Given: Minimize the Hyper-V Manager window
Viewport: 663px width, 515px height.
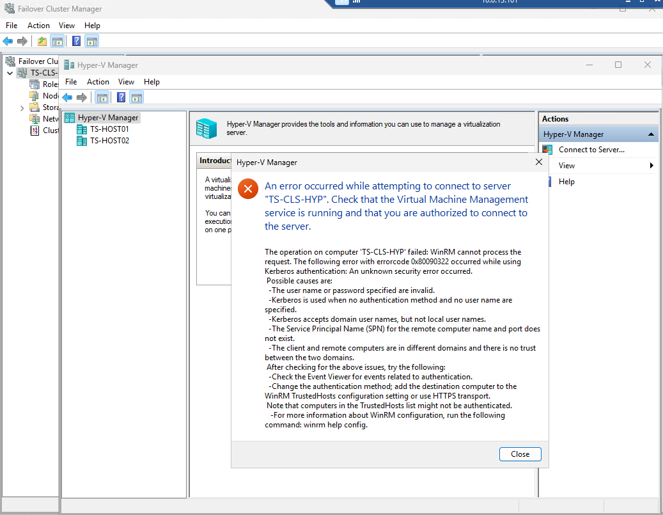Looking at the screenshot, I should click(x=589, y=65).
